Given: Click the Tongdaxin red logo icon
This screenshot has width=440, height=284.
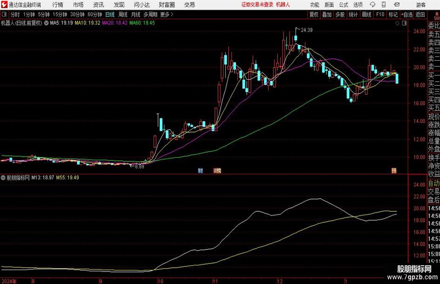Looking at the screenshot, I should coord(4,5).
